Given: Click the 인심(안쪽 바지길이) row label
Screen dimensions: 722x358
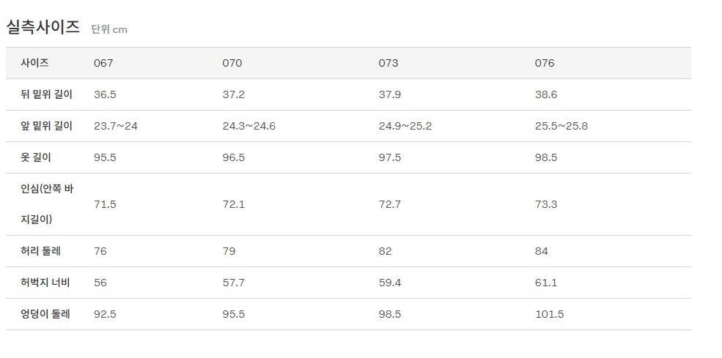Looking at the screenshot, I should [47, 204].
